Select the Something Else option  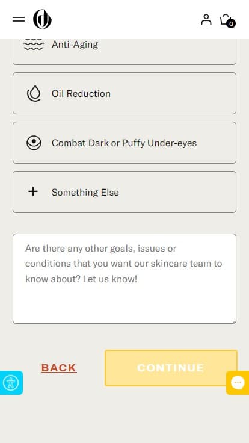pyautogui.click(x=124, y=192)
